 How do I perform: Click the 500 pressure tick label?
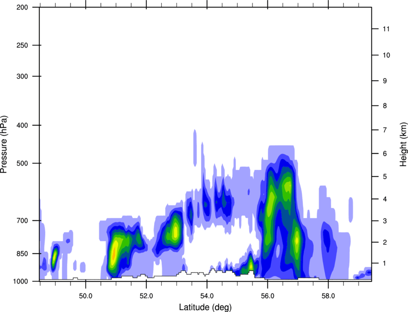(x=22, y=163)
